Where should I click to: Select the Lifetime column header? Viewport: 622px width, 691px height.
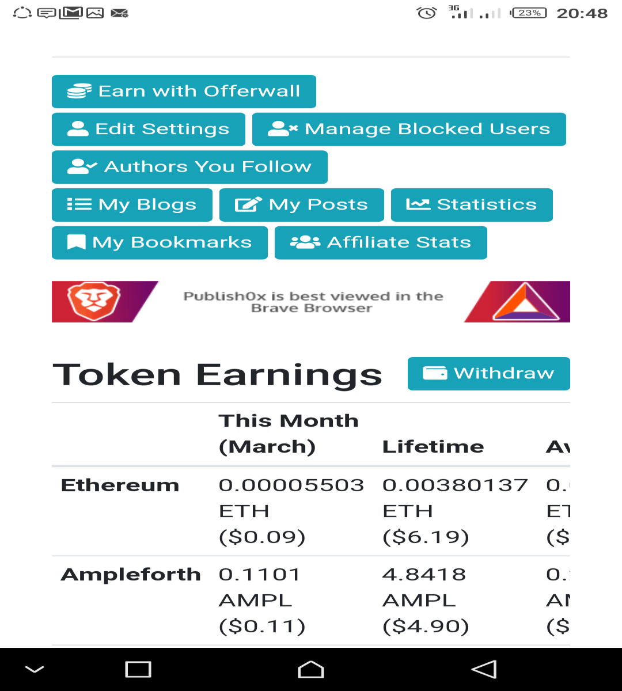[433, 447]
